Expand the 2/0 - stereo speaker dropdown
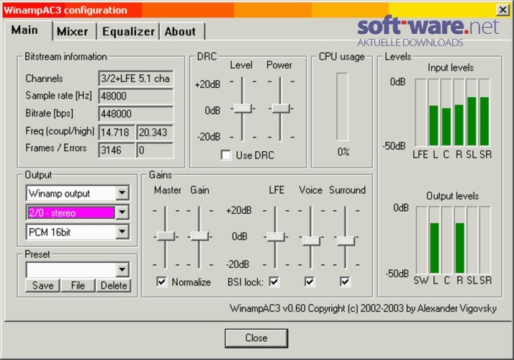 [122, 212]
